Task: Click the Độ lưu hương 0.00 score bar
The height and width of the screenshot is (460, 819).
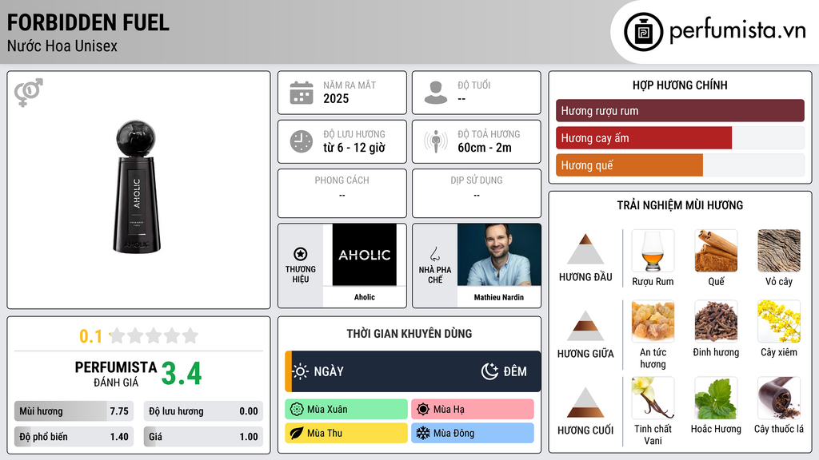Action: [x=203, y=411]
